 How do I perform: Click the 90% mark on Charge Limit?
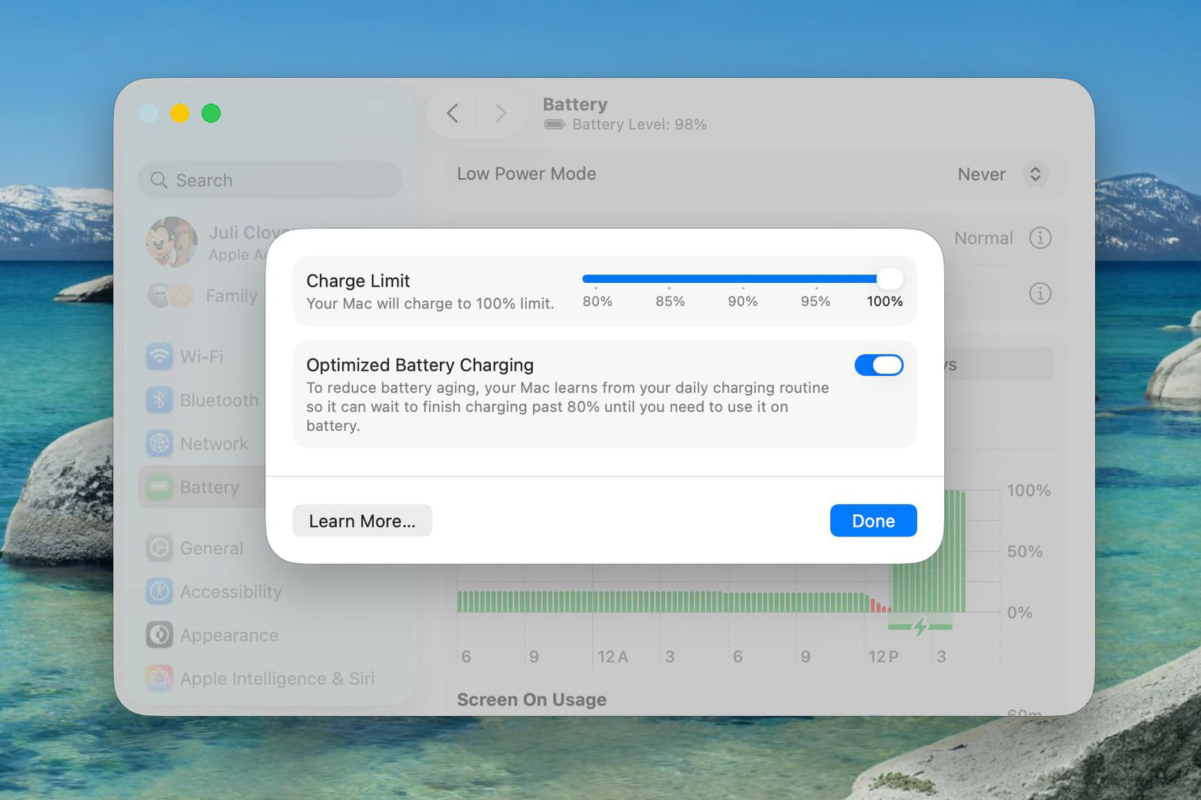[742, 279]
